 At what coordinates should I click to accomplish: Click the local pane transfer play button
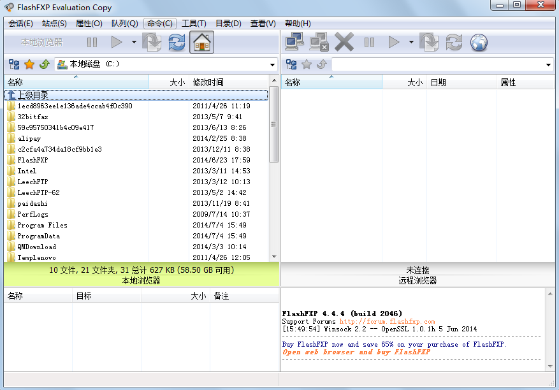117,43
